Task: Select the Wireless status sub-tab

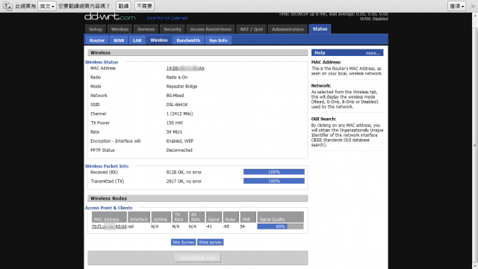Action: [x=159, y=40]
